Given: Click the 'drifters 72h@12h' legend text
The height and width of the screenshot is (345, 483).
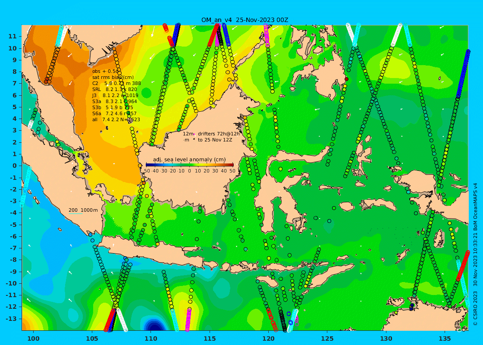Looking at the screenshot, I should click(219, 134).
